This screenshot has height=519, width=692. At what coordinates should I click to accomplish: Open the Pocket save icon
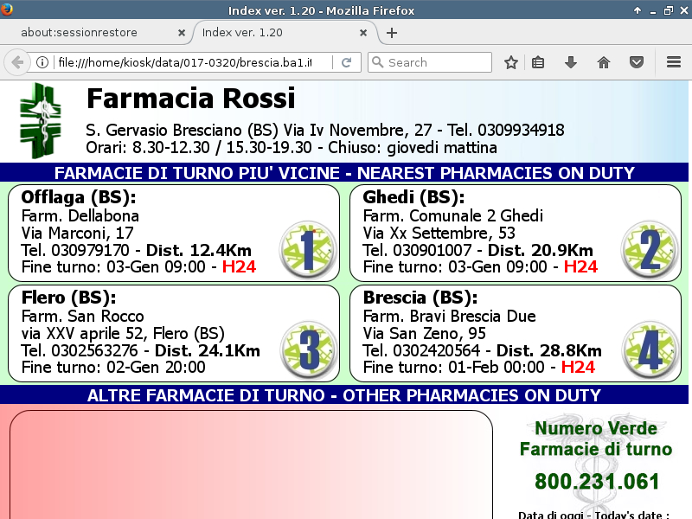pos(637,62)
